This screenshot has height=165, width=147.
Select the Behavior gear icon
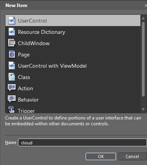12,99
